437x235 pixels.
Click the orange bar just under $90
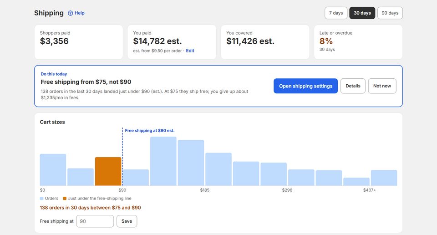point(108,171)
